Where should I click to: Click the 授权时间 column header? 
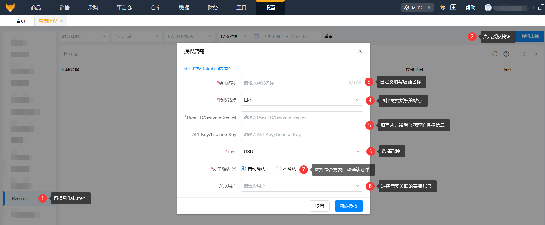414,69
